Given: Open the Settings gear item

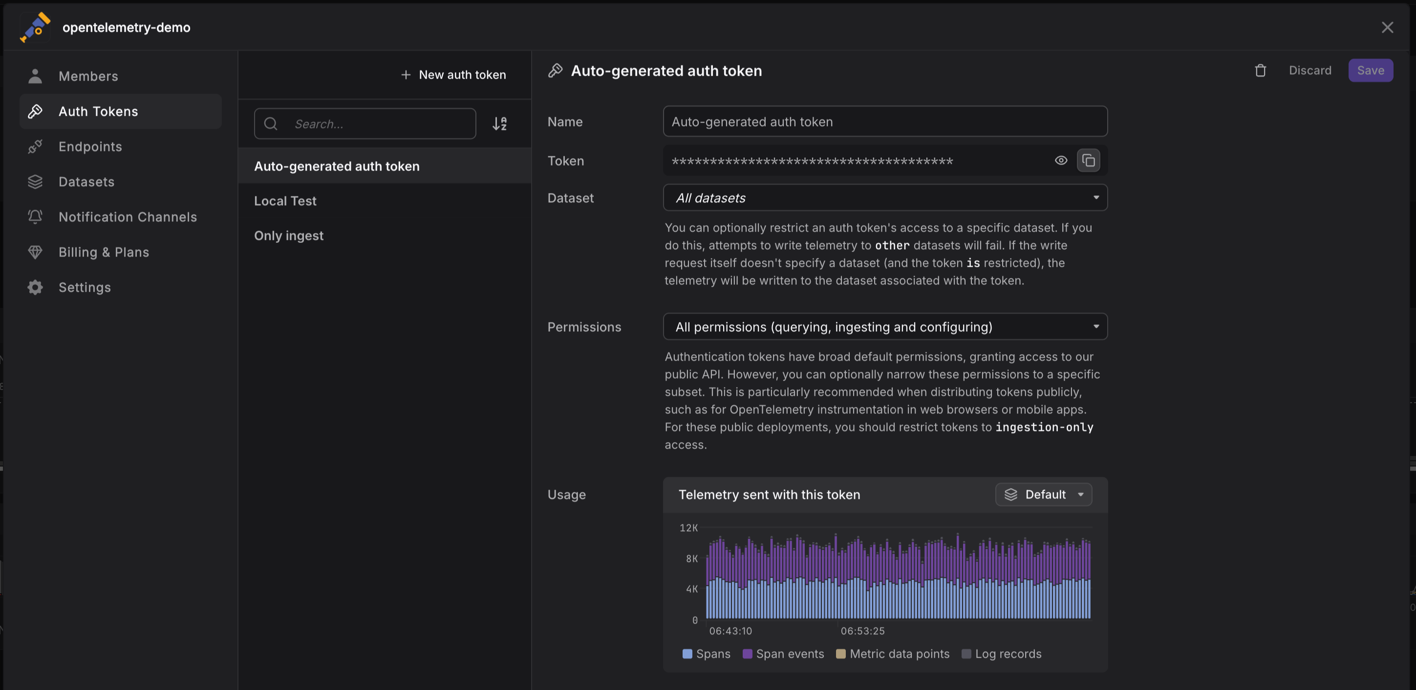Looking at the screenshot, I should coord(85,287).
